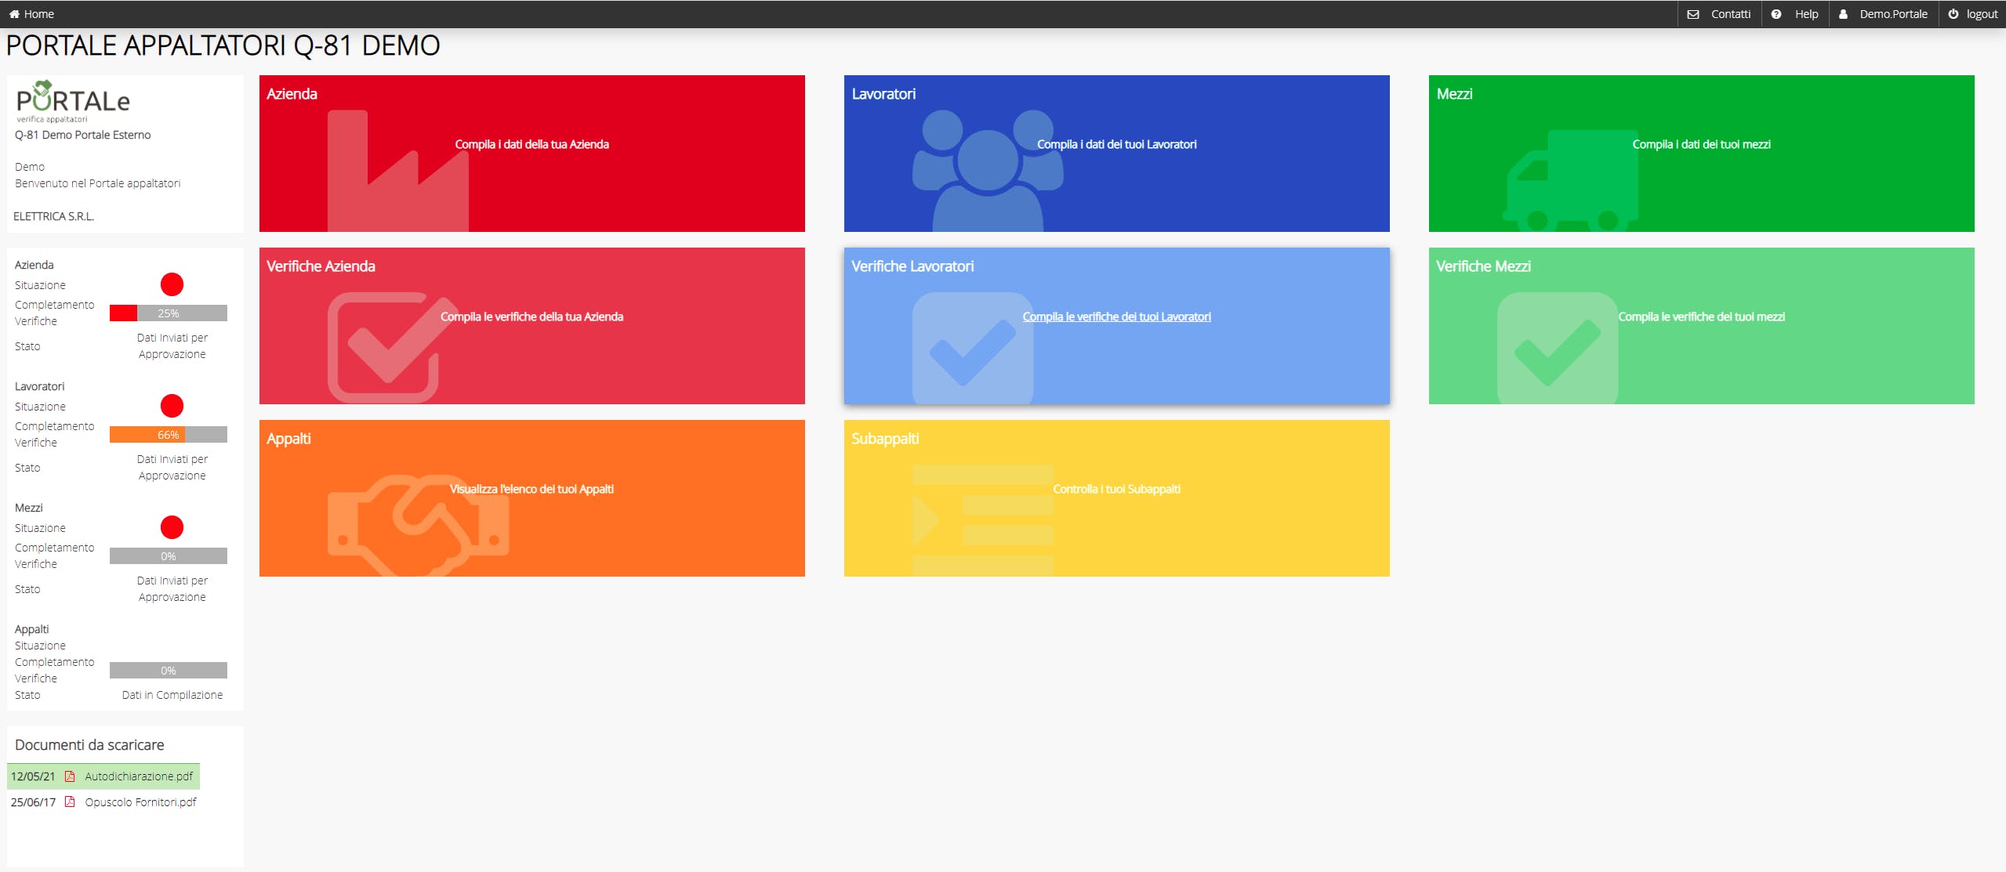Click the Azienda 25% completion progress bar
The height and width of the screenshot is (872, 2006).
click(x=168, y=313)
